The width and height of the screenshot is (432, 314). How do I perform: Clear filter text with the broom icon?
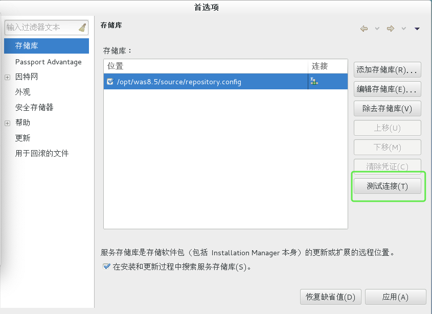point(82,28)
